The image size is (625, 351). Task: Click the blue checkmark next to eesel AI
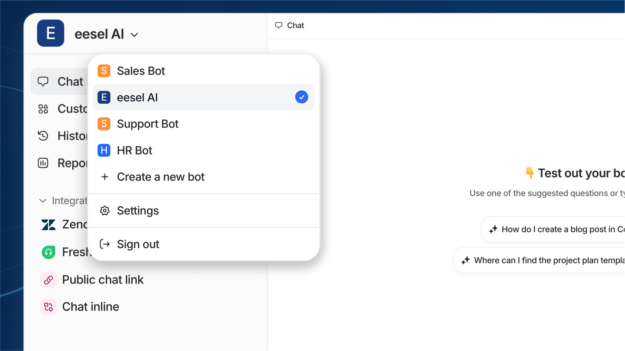[x=302, y=97]
